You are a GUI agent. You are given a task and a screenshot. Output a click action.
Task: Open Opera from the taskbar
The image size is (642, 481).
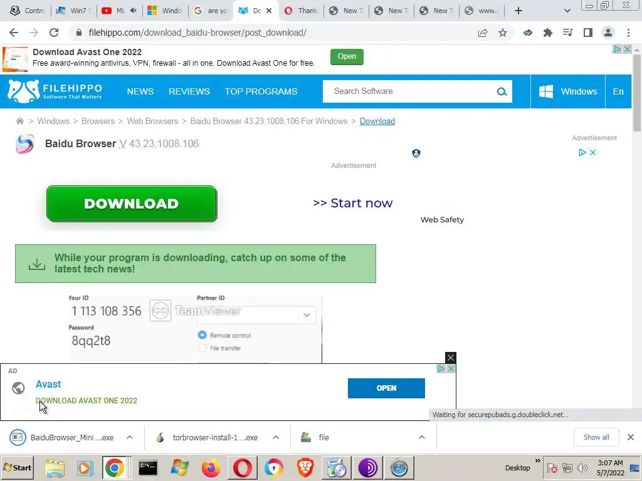pyautogui.click(x=243, y=467)
